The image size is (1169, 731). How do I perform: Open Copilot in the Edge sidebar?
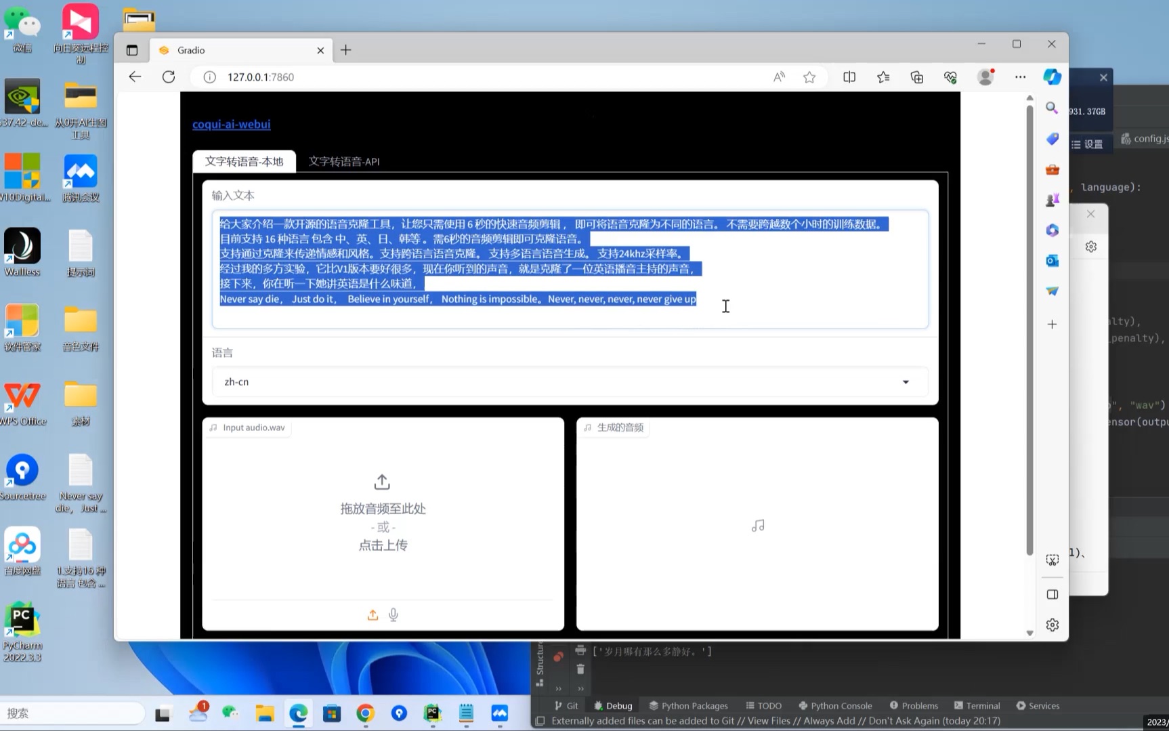tap(1052, 77)
